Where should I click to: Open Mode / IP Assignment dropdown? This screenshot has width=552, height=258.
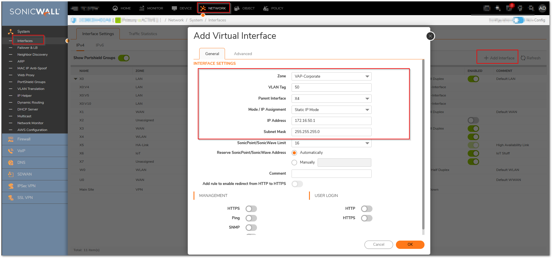coord(331,110)
